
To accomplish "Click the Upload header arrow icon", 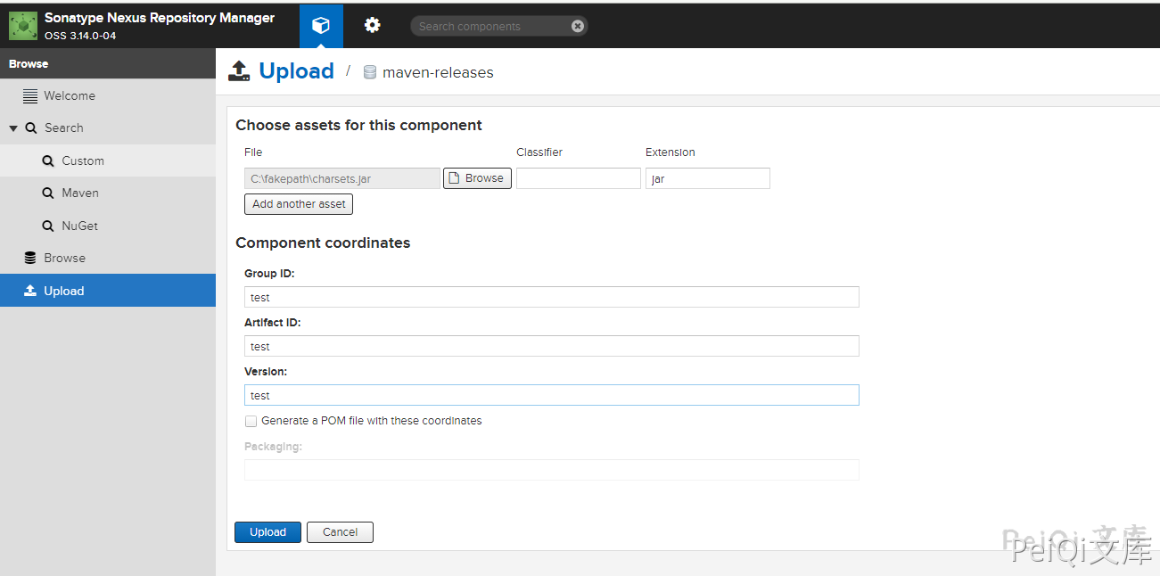I will 239,71.
